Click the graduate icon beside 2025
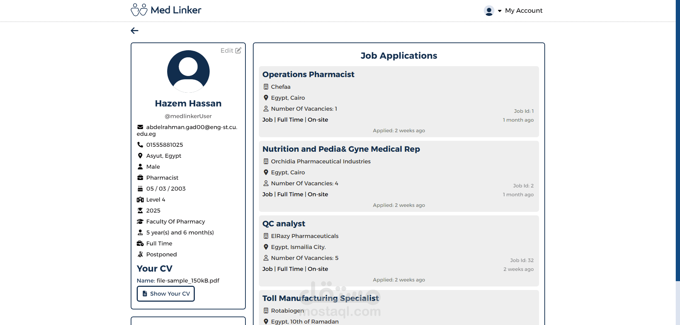680x325 pixels. pos(140,210)
